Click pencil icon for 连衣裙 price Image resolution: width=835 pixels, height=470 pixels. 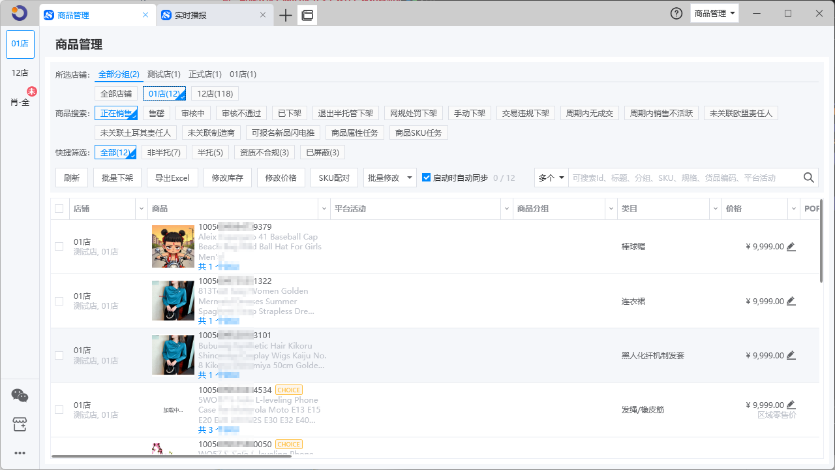[x=791, y=302]
